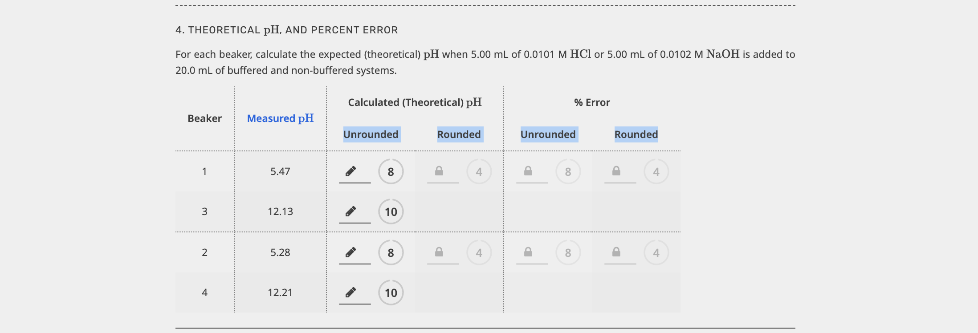
Task: Select the lock icon for Beaker 1's unrounded % error
Action: click(x=528, y=170)
